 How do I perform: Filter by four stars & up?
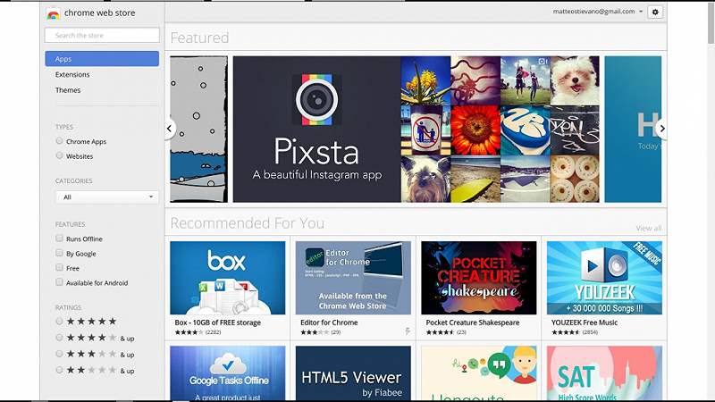pos(59,338)
